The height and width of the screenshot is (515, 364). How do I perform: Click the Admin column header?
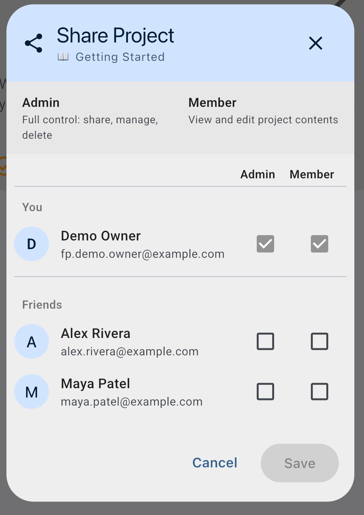pos(258,174)
